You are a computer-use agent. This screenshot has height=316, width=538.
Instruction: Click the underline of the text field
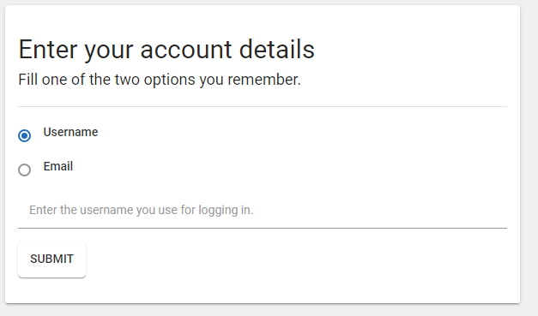point(263,228)
